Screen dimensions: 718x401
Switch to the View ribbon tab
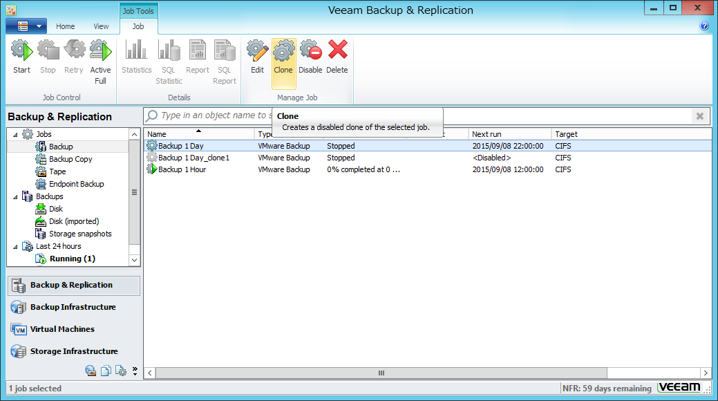[x=101, y=26]
